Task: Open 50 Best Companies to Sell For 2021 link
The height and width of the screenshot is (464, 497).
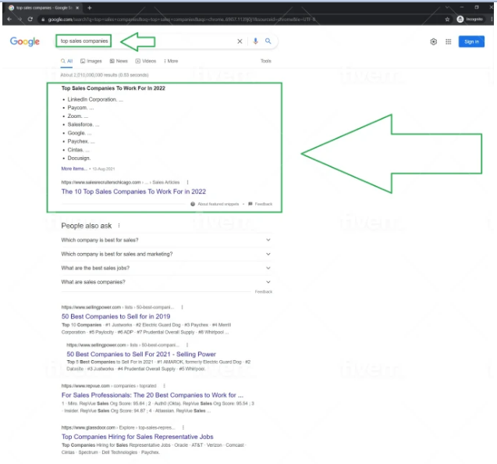Action: [141, 354]
